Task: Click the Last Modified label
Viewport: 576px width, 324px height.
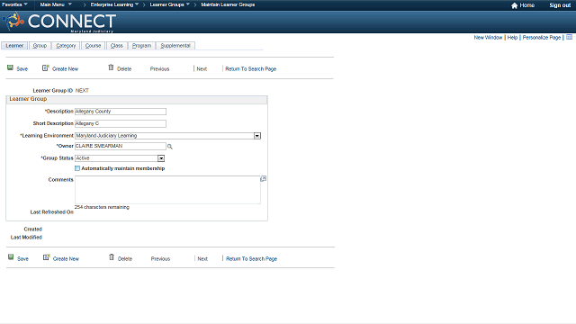Action: (26, 238)
